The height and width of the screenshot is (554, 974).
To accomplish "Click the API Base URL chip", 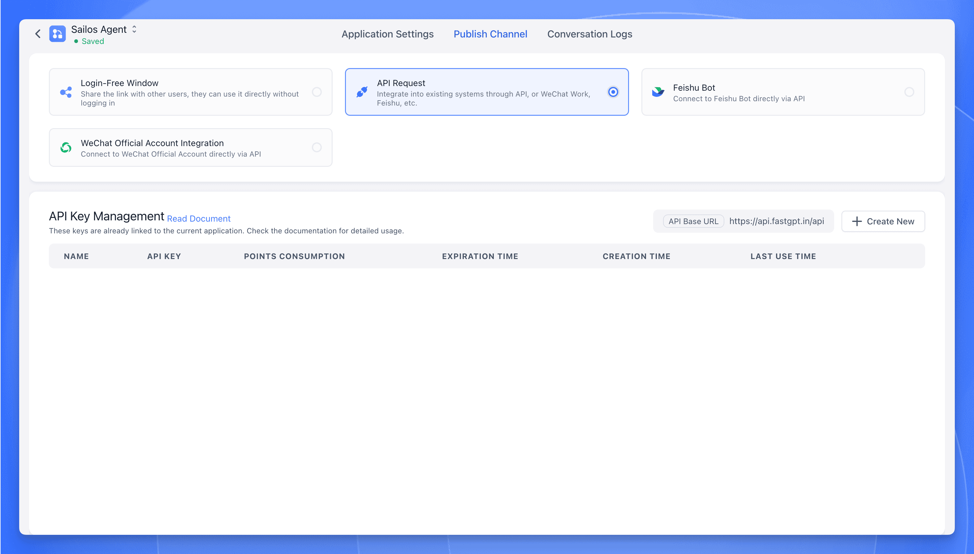I will pos(694,221).
